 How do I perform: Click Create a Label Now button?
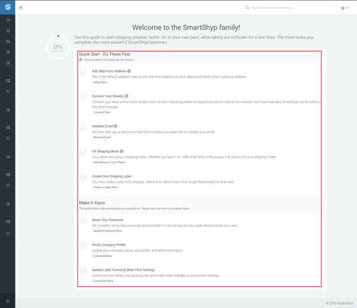[105, 187]
